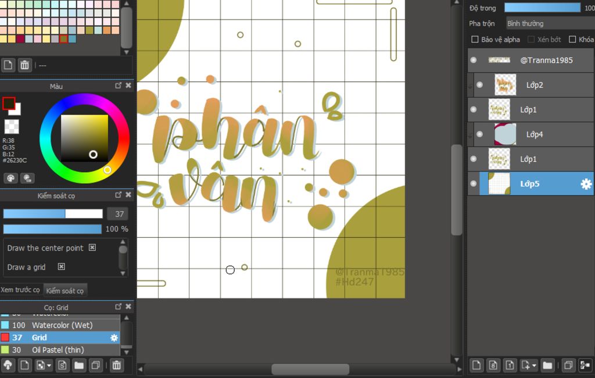Close the Kiểm soát cọ panel

(x=128, y=194)
